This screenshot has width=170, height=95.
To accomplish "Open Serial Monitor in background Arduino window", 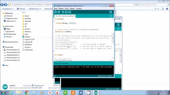I will click(x=118, y=25).
